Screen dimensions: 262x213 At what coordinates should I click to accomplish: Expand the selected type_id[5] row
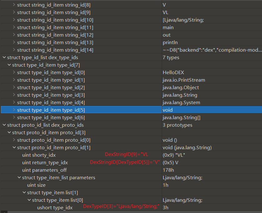14,110
